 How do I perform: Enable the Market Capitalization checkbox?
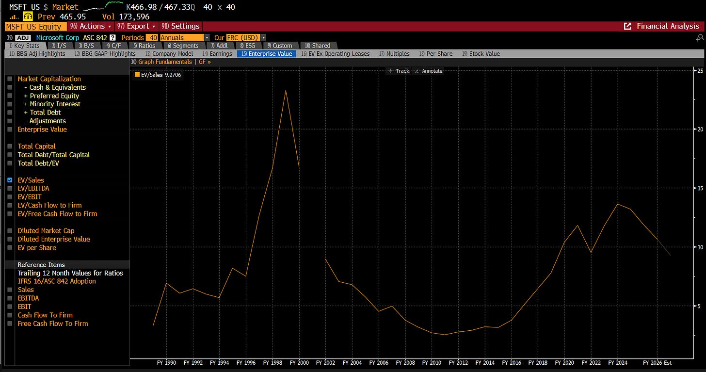click(x=10, y=79)
